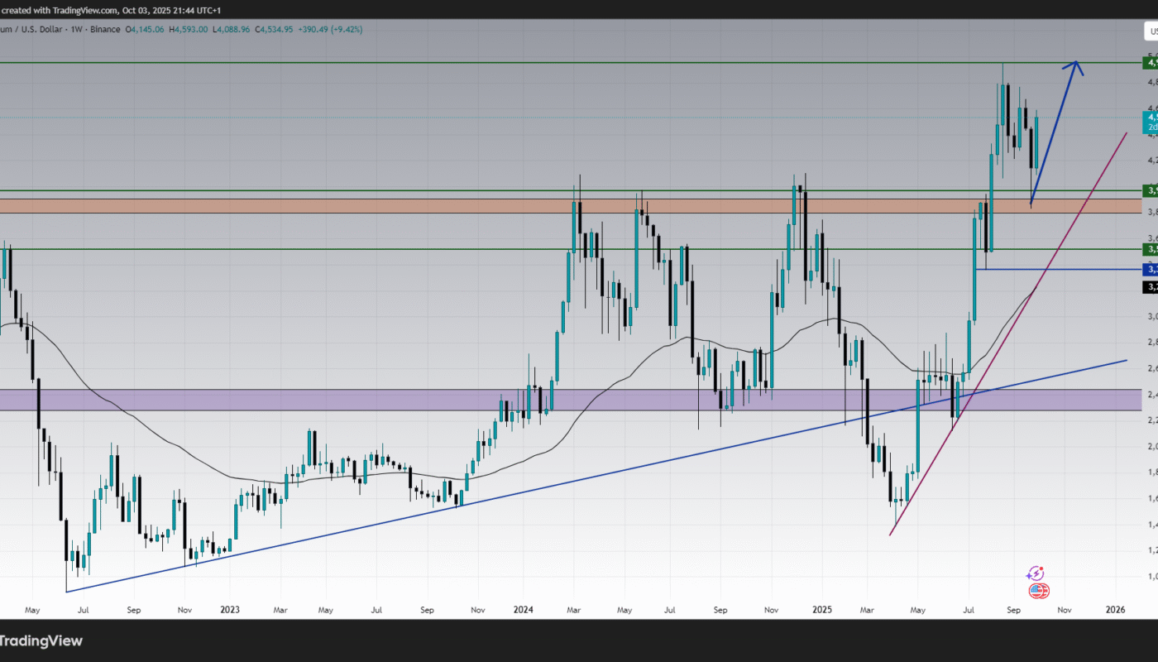1158x662 pixels.
Task: Click the 2024 label on the time axis
Action: click(x=523, y=610)
